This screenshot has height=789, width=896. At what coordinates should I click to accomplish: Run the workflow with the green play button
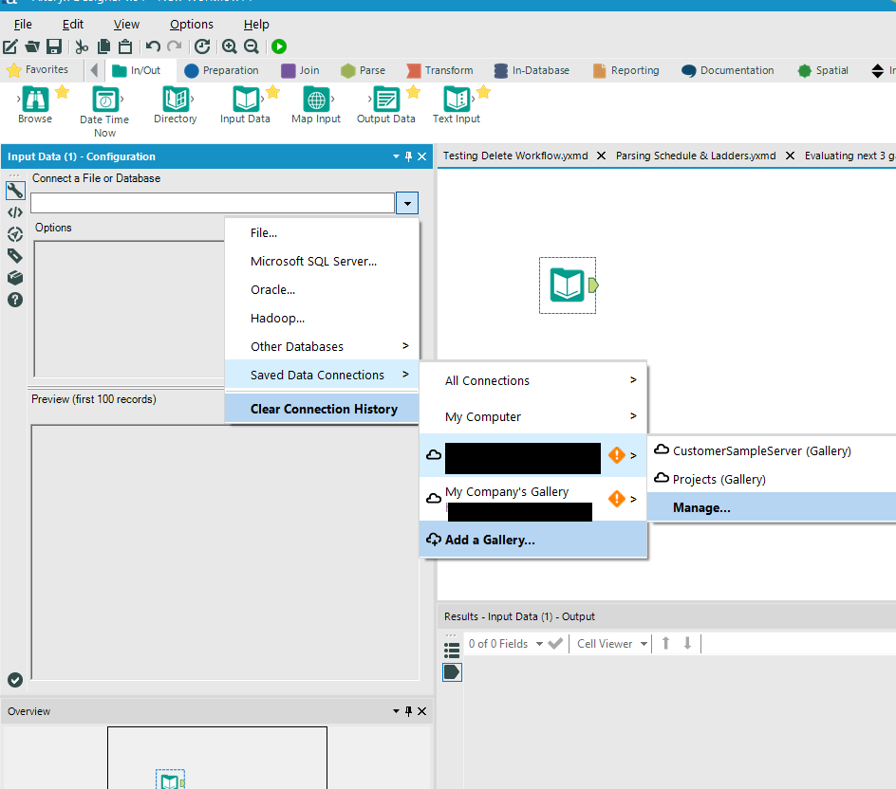click(279, 46)
